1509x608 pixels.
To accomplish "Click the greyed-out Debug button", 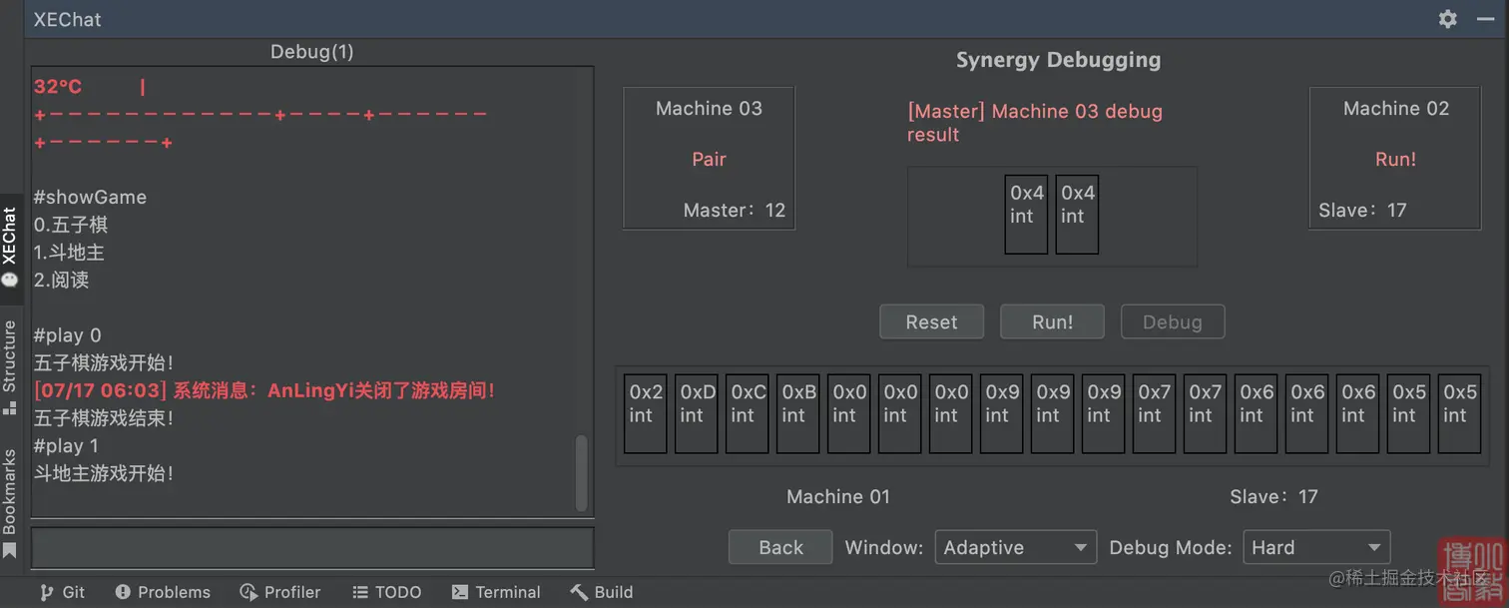I will tap(1173, 322).
